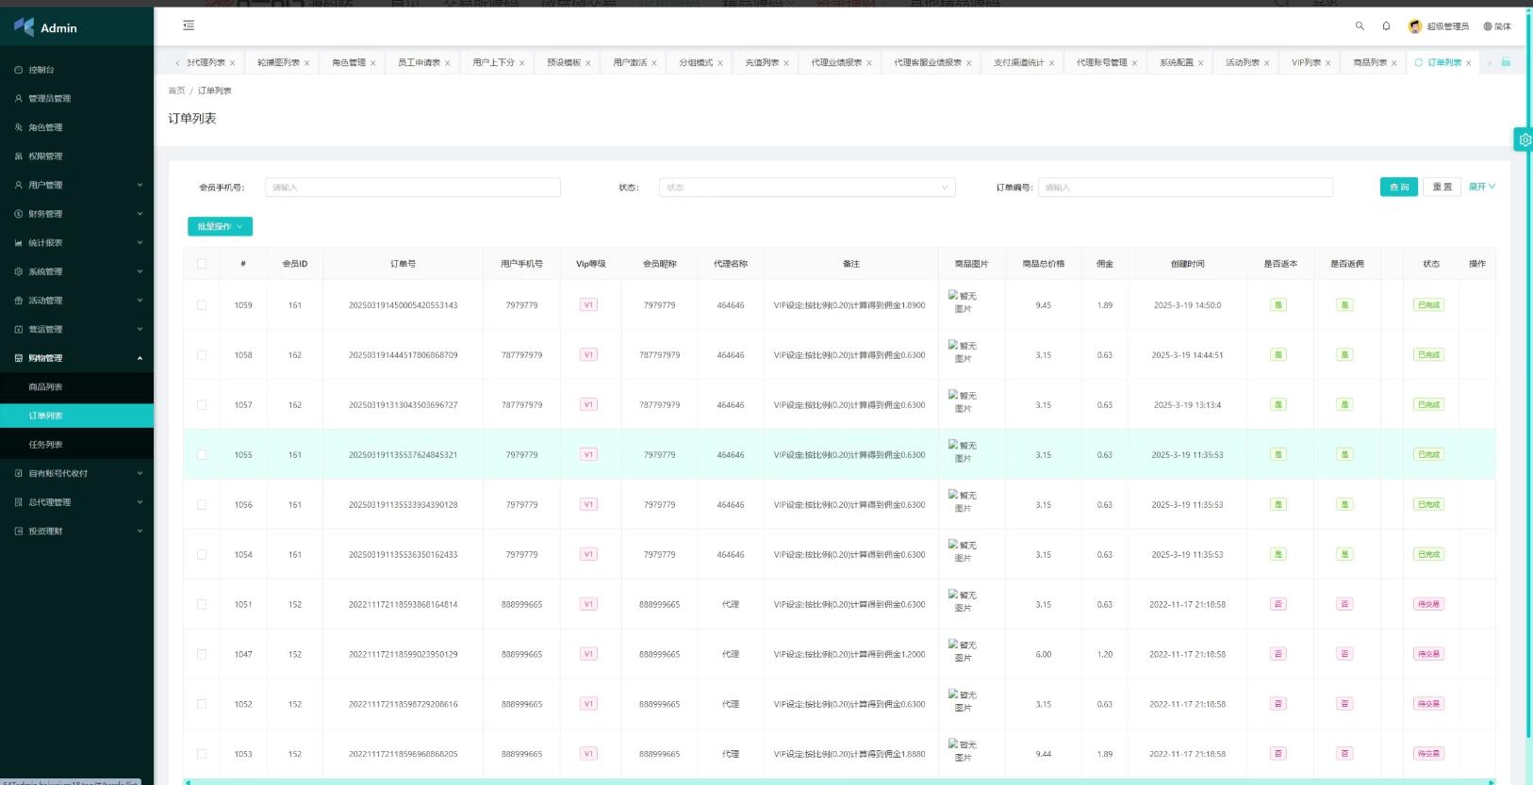Click the 会员手机号 input field
Viewport: 1533px width, 785px height.
[x=412, y=188]
